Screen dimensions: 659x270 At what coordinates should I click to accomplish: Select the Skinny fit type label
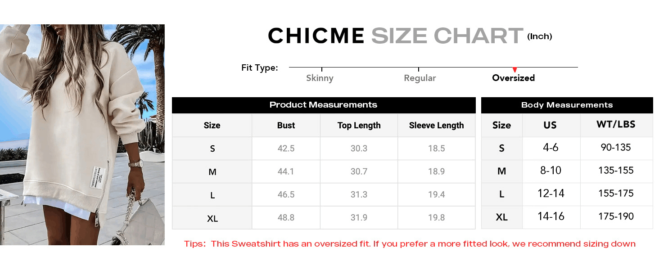pos(320,78)
